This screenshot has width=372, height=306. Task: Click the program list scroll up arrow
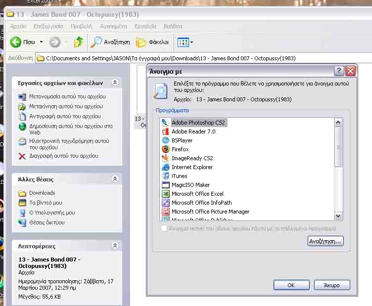pos(338,123)
